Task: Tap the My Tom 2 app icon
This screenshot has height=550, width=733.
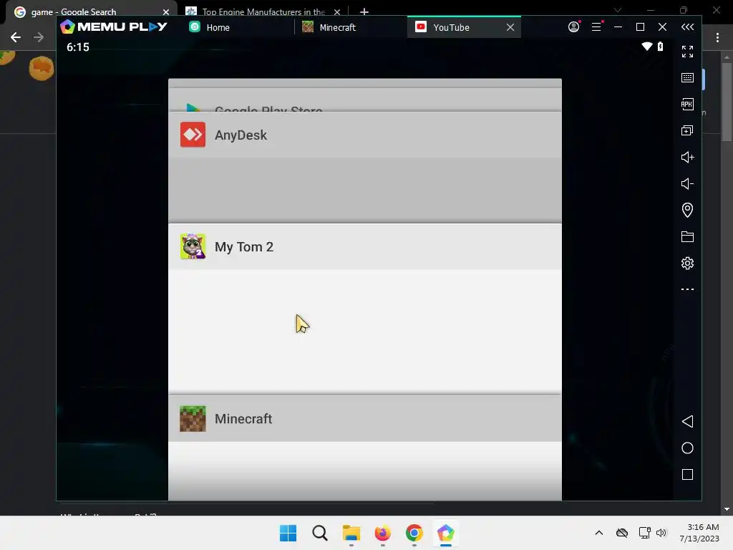Action: tap(193, 246)
